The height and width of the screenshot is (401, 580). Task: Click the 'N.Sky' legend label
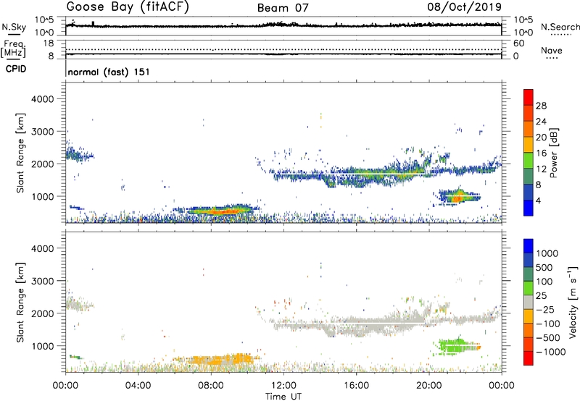14,27
